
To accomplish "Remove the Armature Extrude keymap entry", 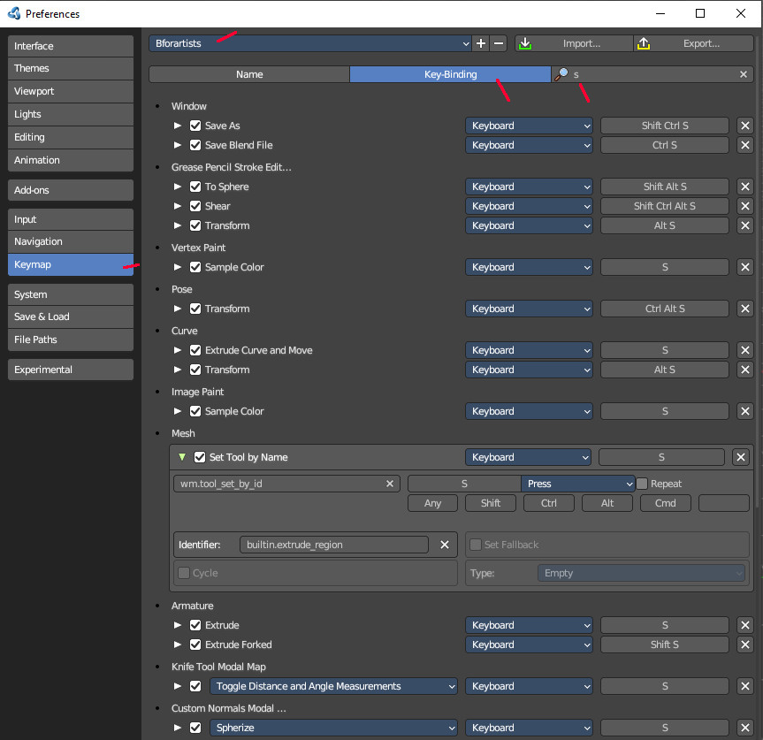I will coord(745,625).
